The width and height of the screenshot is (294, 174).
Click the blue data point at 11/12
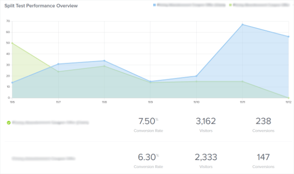289,37
